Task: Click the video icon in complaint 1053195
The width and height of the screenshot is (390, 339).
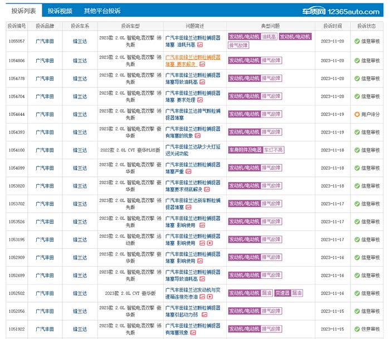Action: pyautogui.click(x=209, y=243)
